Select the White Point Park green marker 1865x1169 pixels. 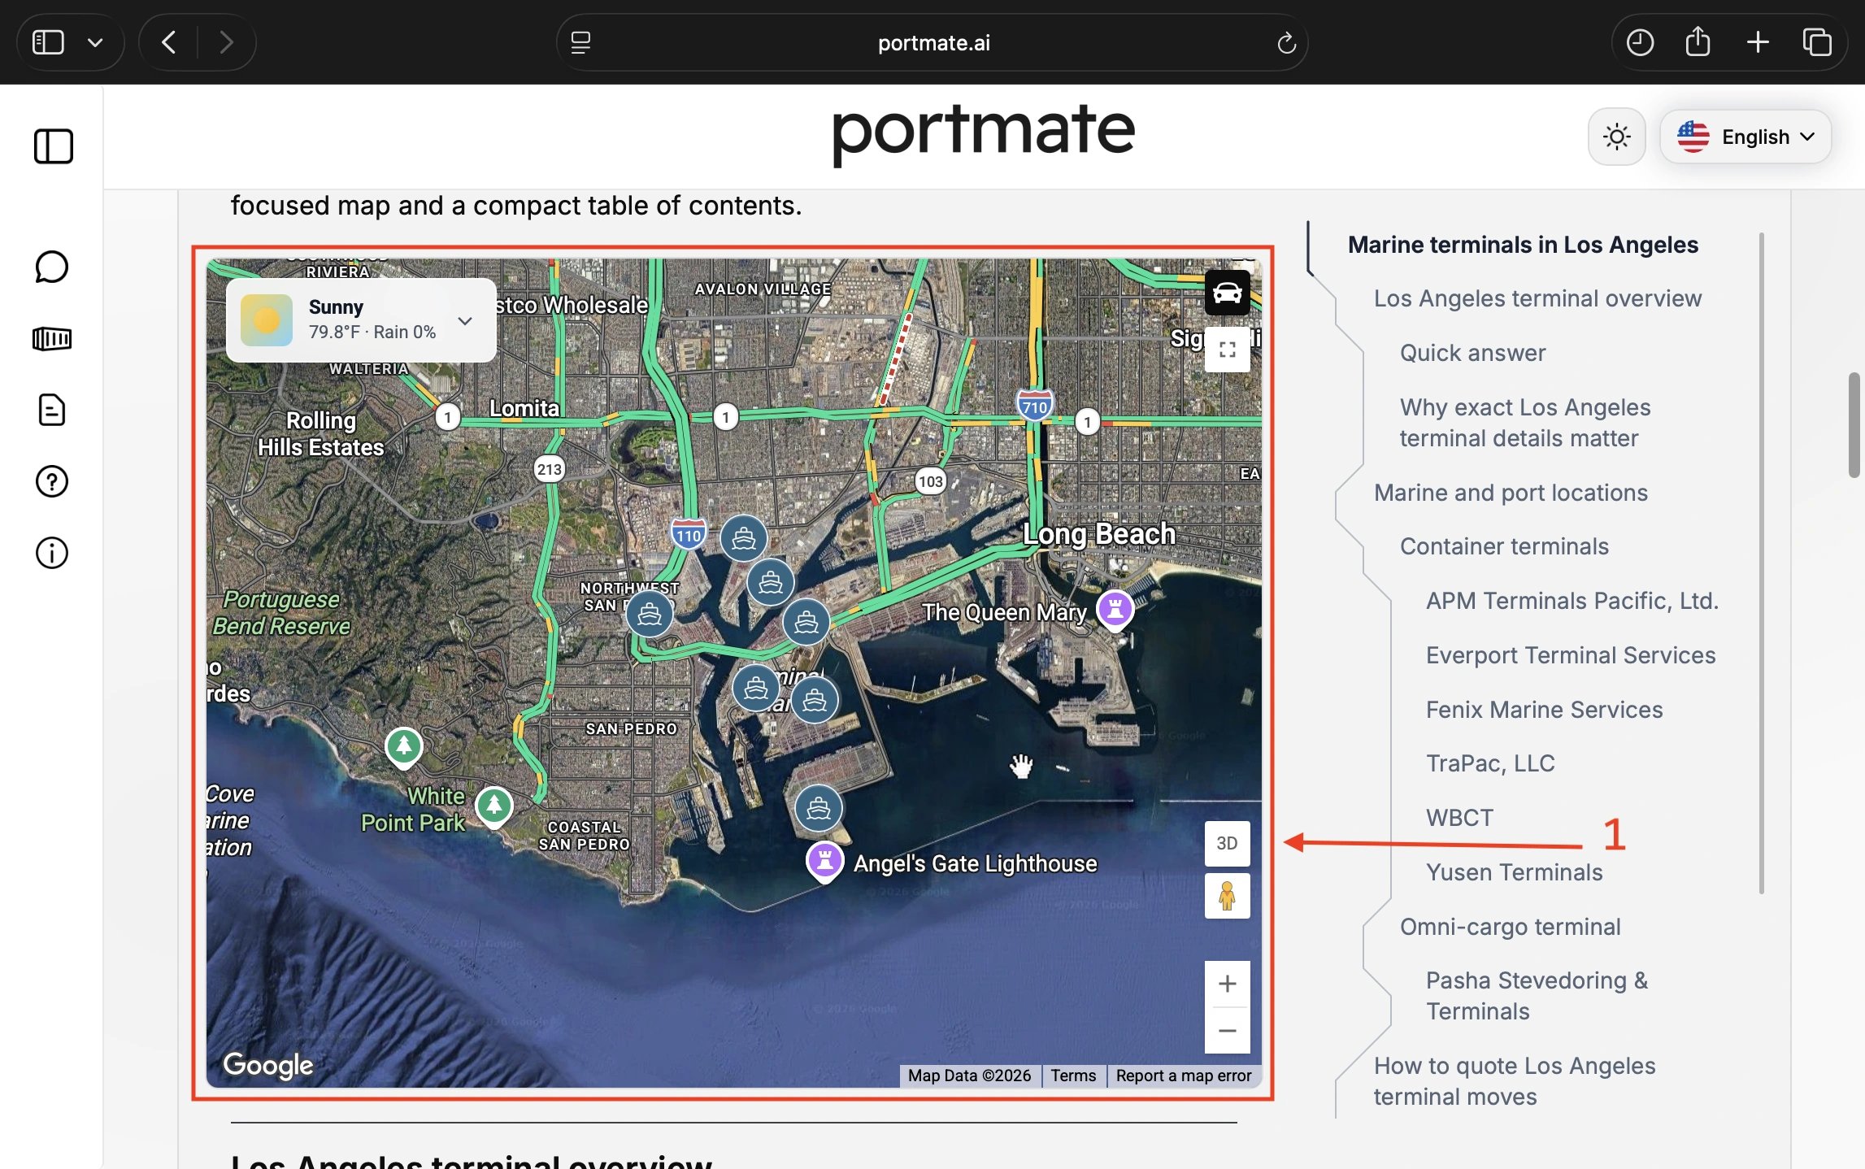click(x=493, y=807)
